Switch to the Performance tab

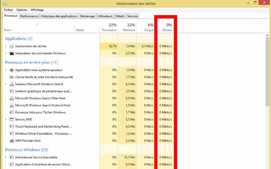click(x=29, y=16)
